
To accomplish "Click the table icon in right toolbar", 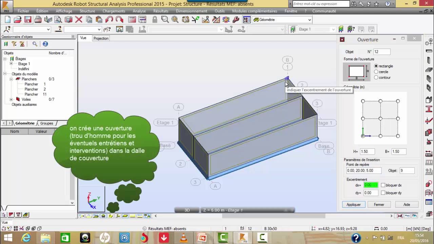I will pyautogui.click(x=429, y=202).
